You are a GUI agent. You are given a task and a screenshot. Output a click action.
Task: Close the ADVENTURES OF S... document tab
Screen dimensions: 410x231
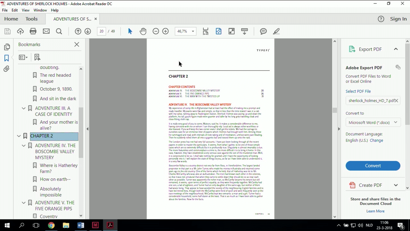pyautogui.click(x=95, y=19)
